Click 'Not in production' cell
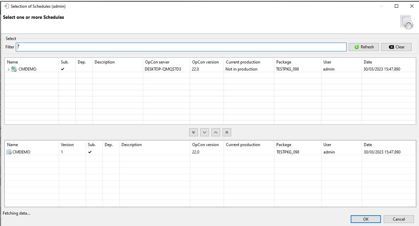Screen dimensions: 419x226 click(x=241, y=69)
